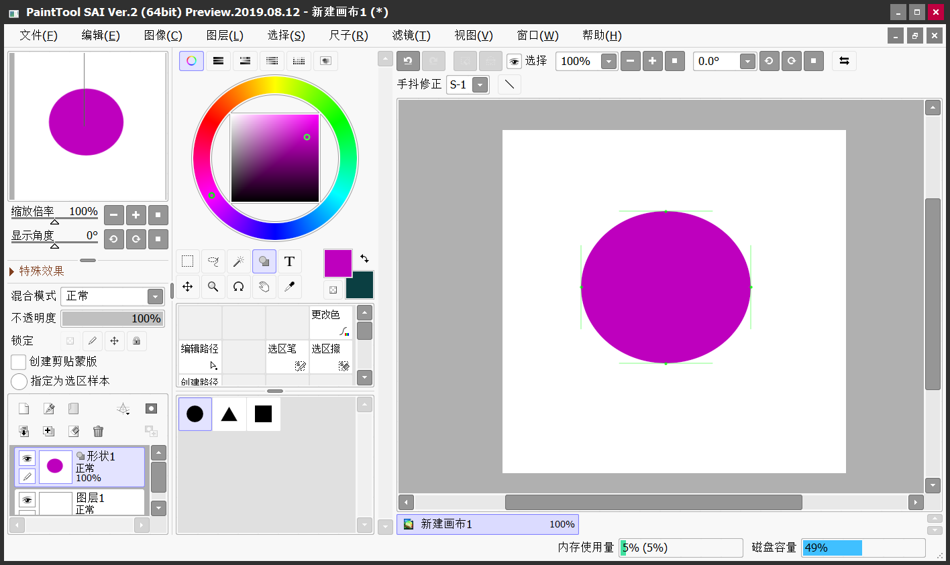Flip the canvas view horizontally
This screenshot has width=950, height=565.
tap(844, 61)
